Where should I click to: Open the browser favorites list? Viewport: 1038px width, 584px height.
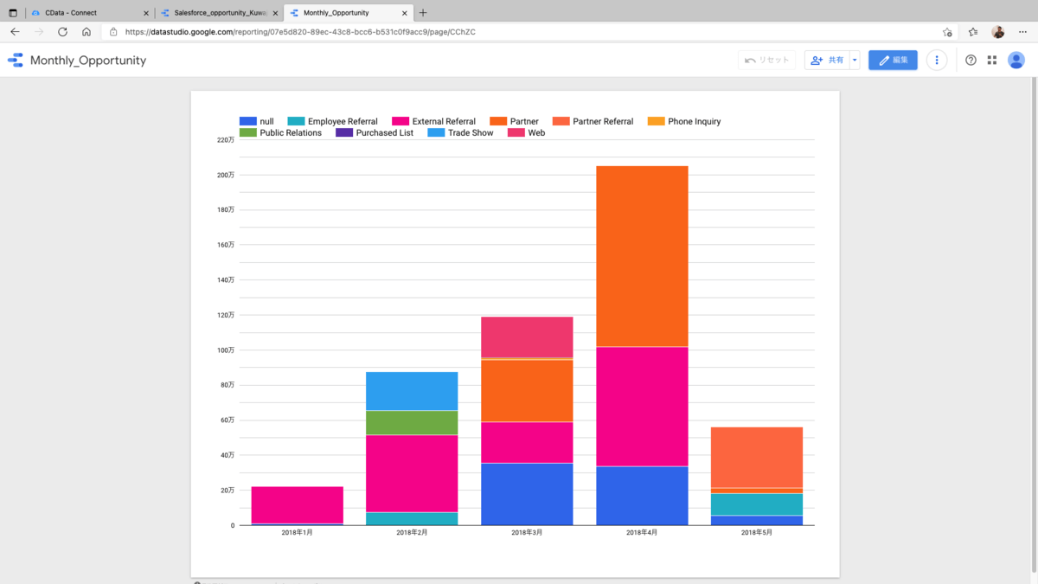pyautogui.click(x=973, y=32)
